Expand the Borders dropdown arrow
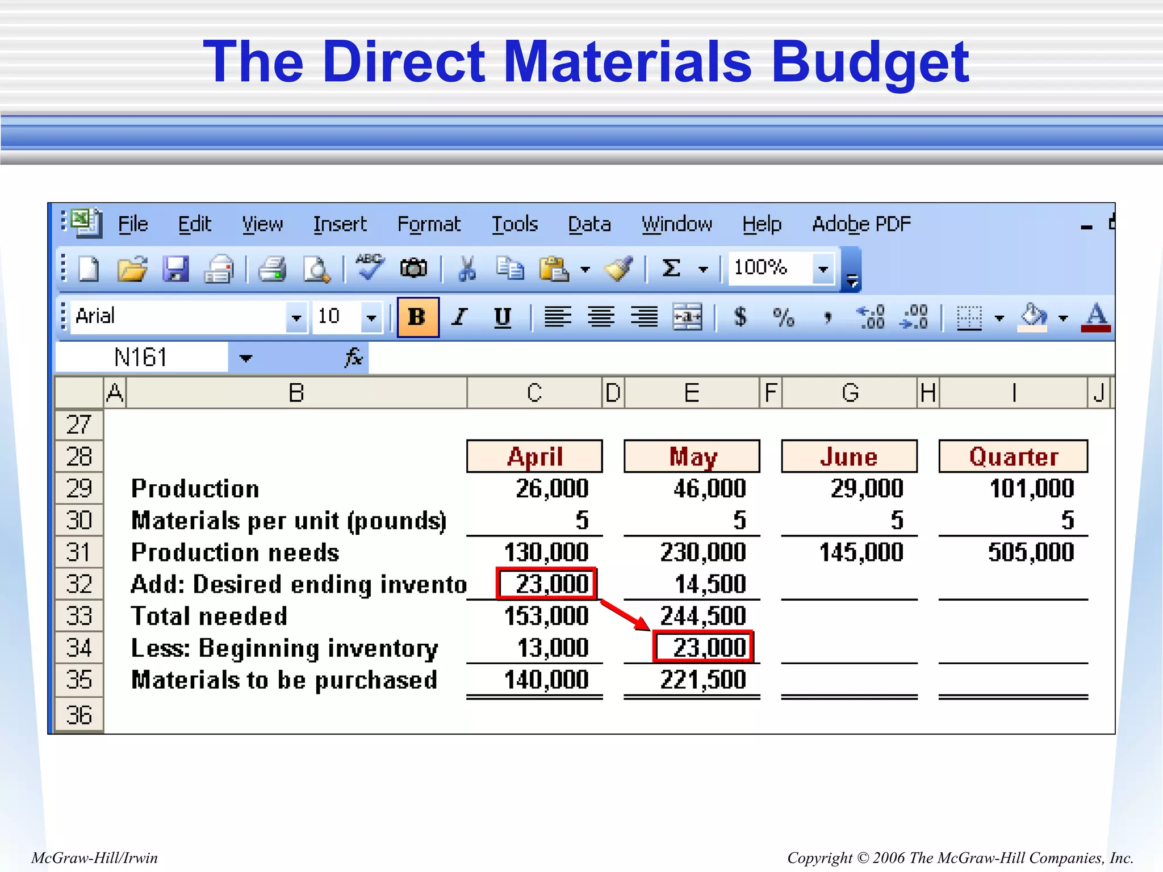 (x=999, y=318)
